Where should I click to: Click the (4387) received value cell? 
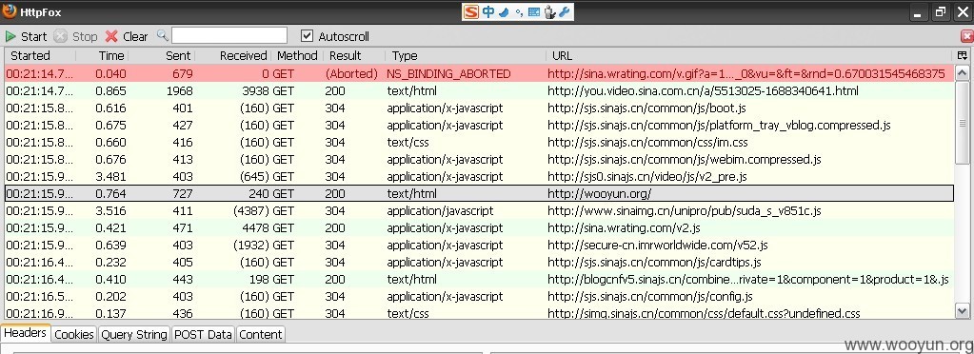coord(250,210)
